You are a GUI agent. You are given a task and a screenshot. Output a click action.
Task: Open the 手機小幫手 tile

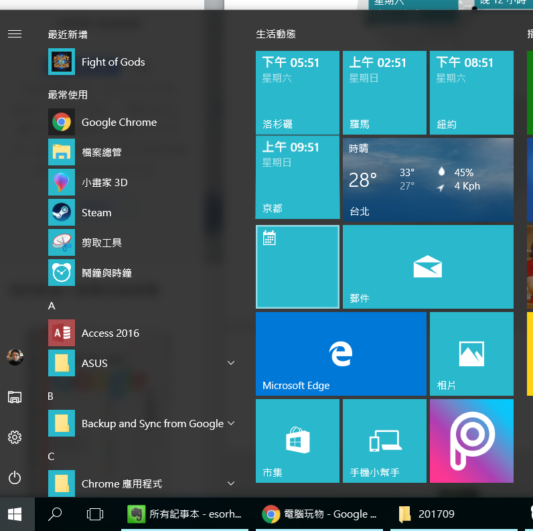pos(384,441)
